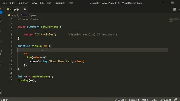Viewport: 180px width, 101px height.
Task: Click the //Promise.resolve comment
Action: (x=93, y=35)
